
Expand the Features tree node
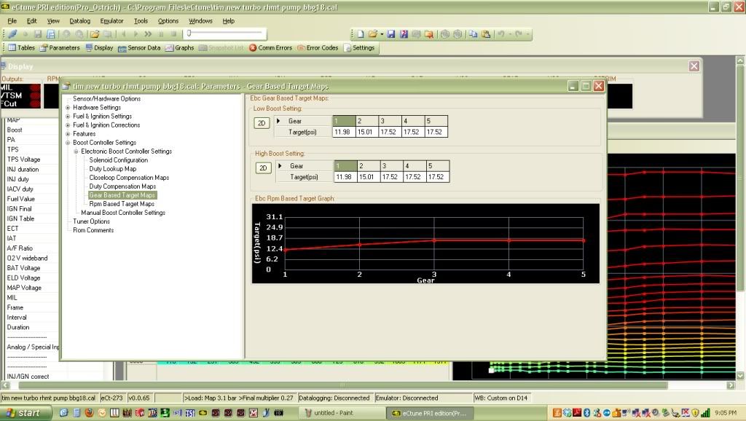tap(68, 134)
